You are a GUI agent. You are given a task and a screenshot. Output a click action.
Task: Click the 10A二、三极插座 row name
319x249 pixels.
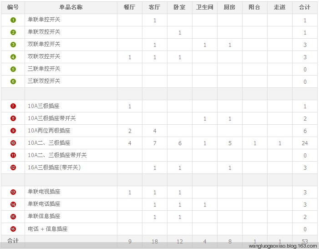point(49,143)
